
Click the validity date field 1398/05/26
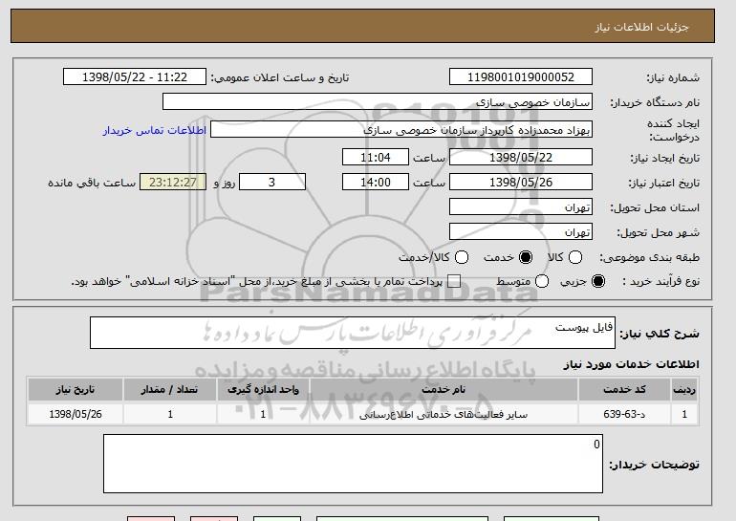521,183
